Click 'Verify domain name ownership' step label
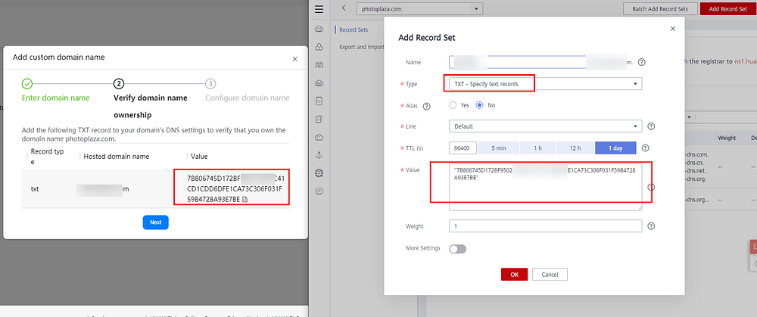757x317 pixels. point(150,107)
